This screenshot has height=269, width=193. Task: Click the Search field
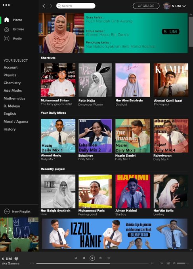(76, 6)
